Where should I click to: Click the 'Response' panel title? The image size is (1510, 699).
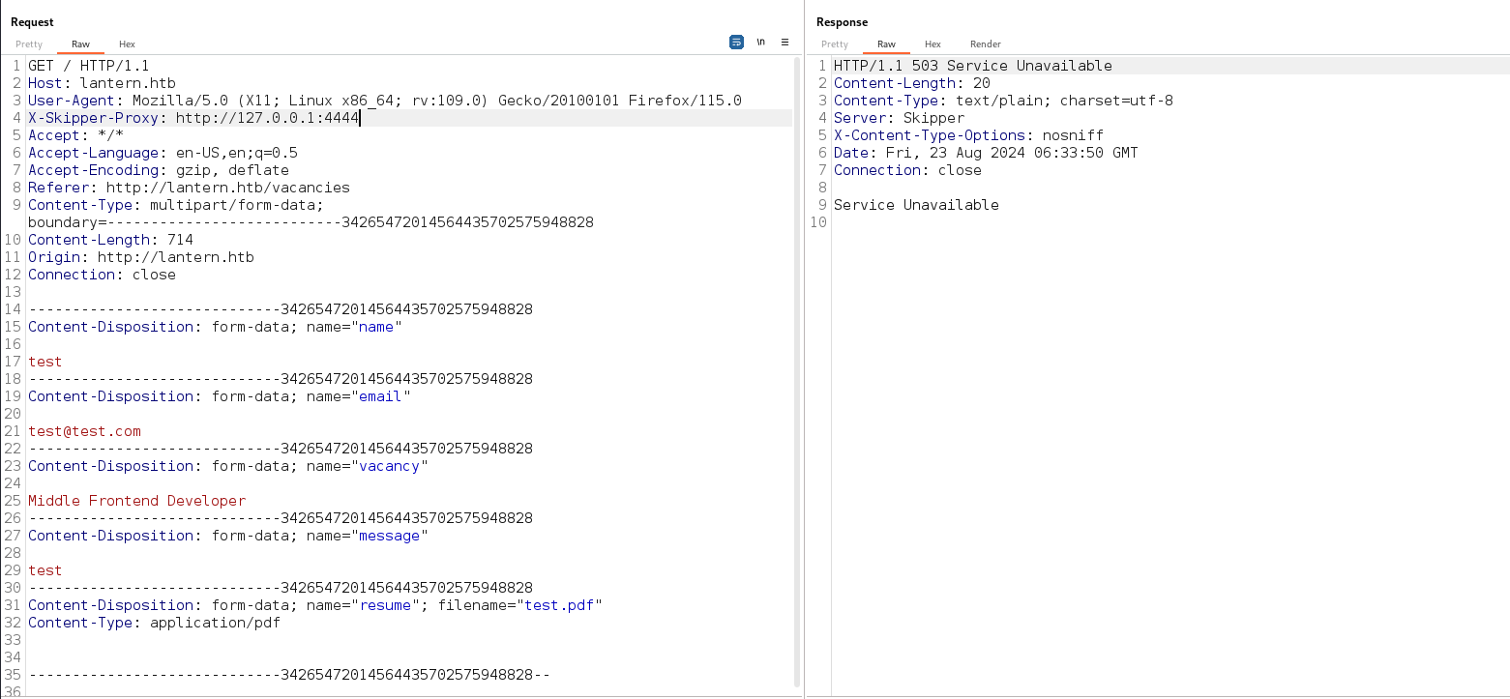click(842, 21)
